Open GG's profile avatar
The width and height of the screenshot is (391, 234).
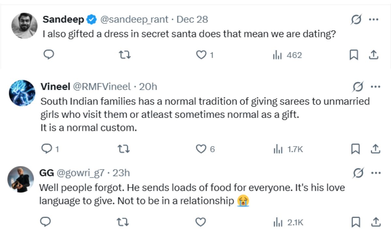tap(21, 179)
